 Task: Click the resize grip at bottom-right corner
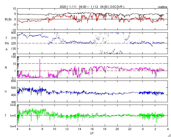pos(169,135)
